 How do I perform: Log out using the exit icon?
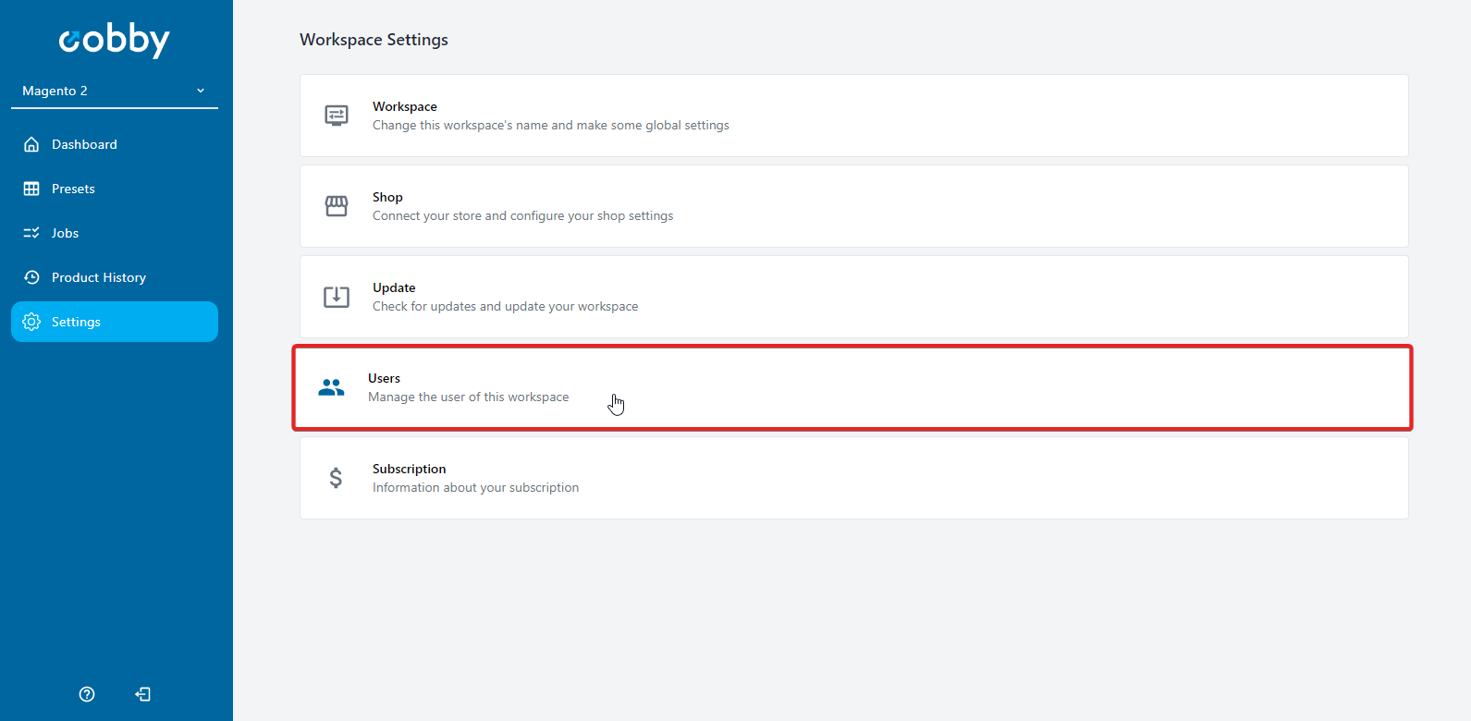pos(142,694)
